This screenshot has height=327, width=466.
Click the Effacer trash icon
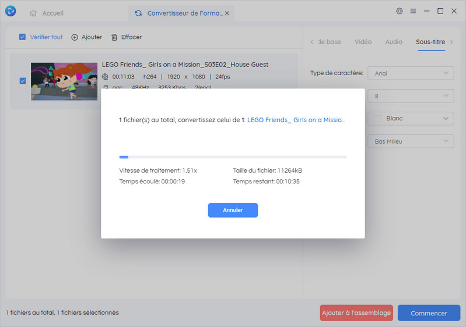pos(114,37)
